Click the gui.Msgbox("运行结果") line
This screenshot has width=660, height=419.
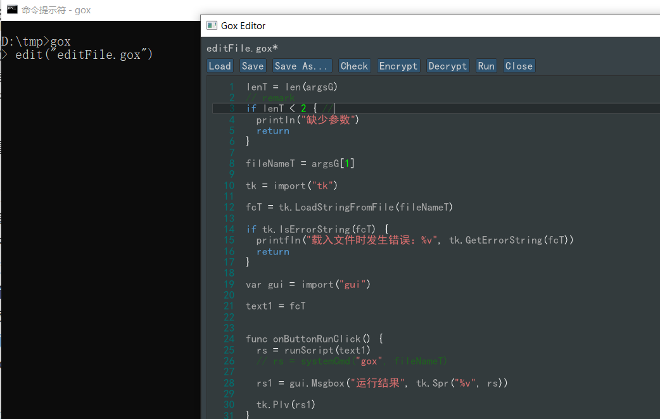tap(382, 384)
